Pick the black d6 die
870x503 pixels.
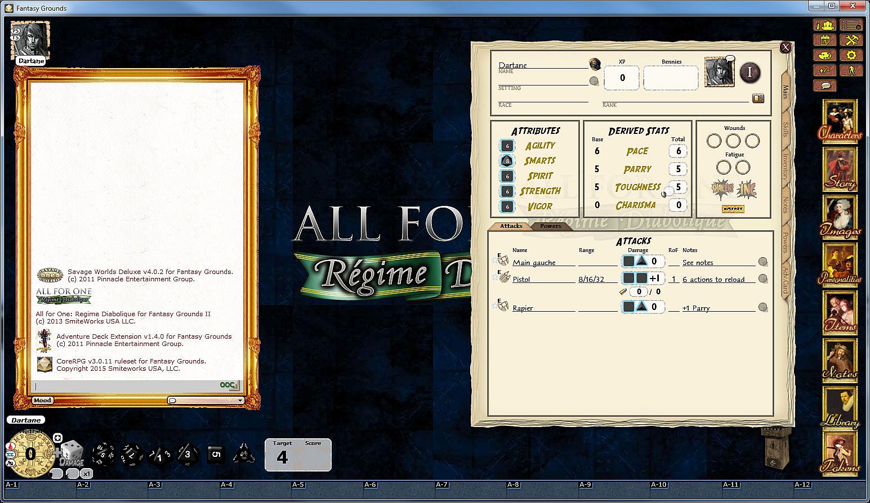coord(216,455)
